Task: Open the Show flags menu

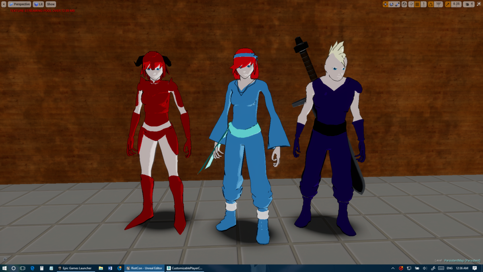Action: pos(51,4)
